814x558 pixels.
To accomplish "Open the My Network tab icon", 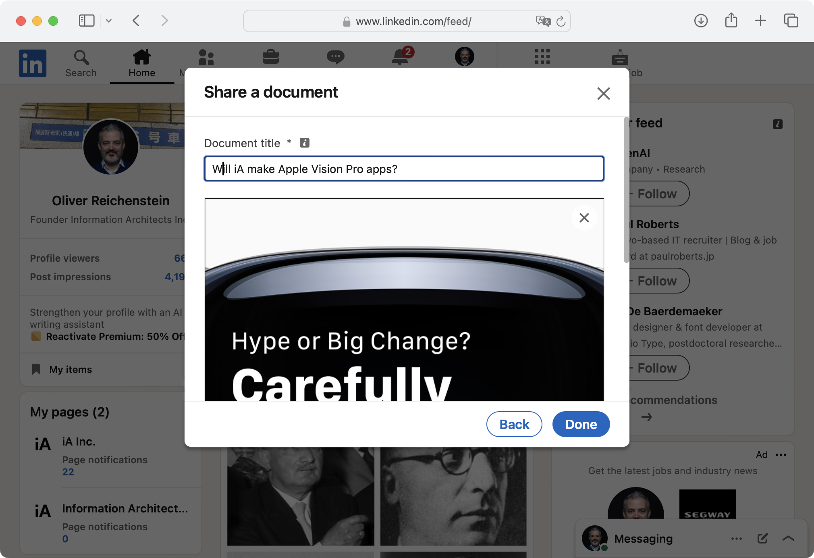I will pos(206,58).
